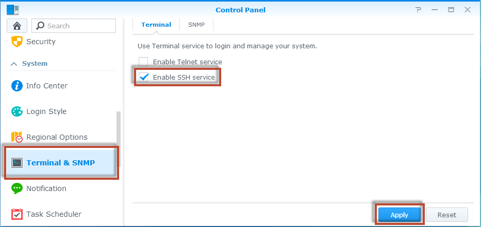Click the Task Scheduler calendar icon
Viewport: 481px width, 227px height.
tap(17, 214)
